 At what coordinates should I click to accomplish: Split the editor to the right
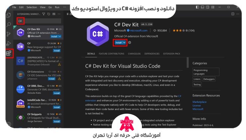click(233, 14)
